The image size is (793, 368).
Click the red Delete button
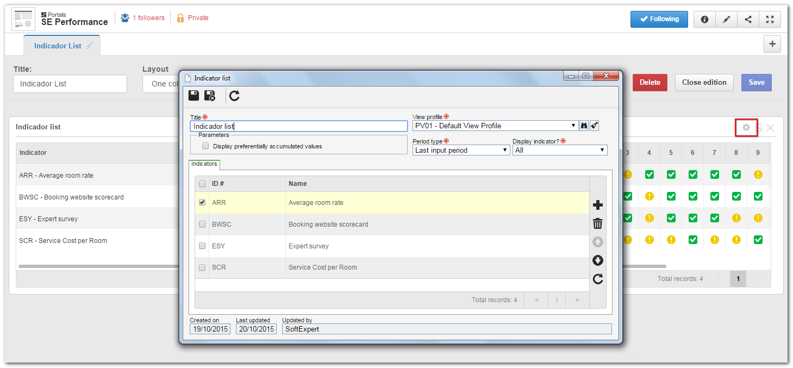[x=650, y=83]
